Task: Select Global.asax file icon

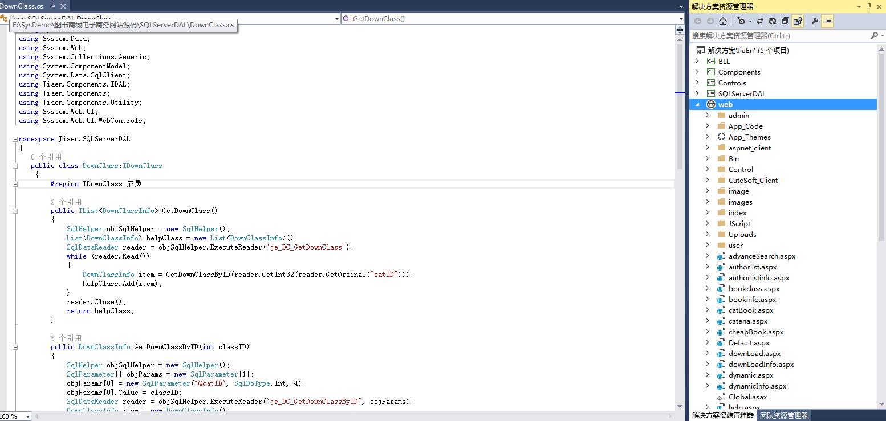Action: (x=721, y=397)
